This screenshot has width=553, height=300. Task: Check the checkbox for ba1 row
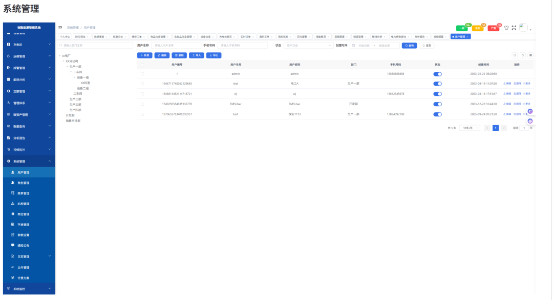pos(142,114)
